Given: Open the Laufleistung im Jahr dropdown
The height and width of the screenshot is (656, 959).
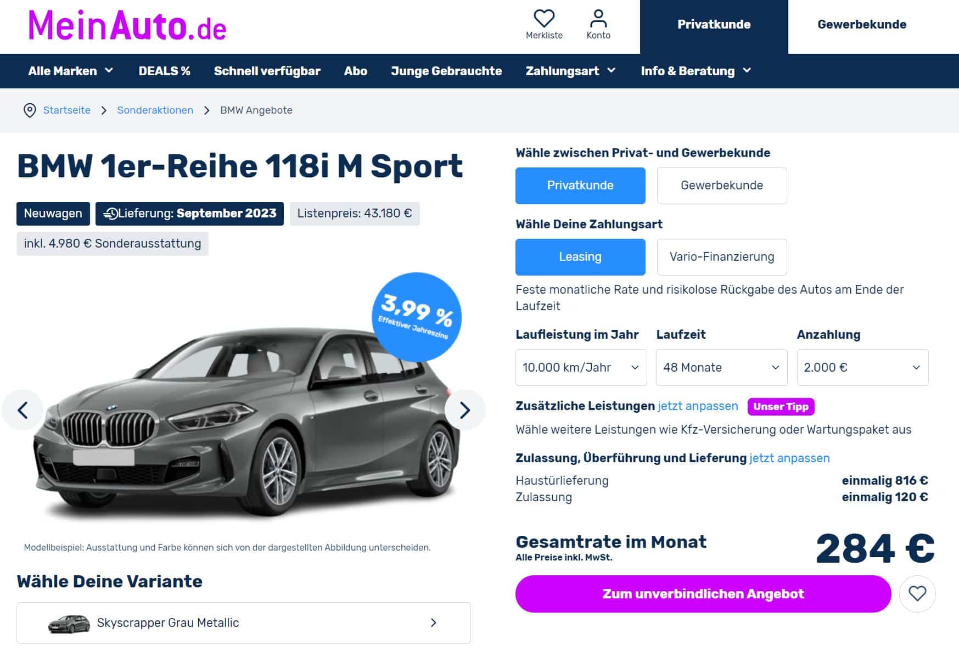Looking at the screenshot, I should click(581, 367).
